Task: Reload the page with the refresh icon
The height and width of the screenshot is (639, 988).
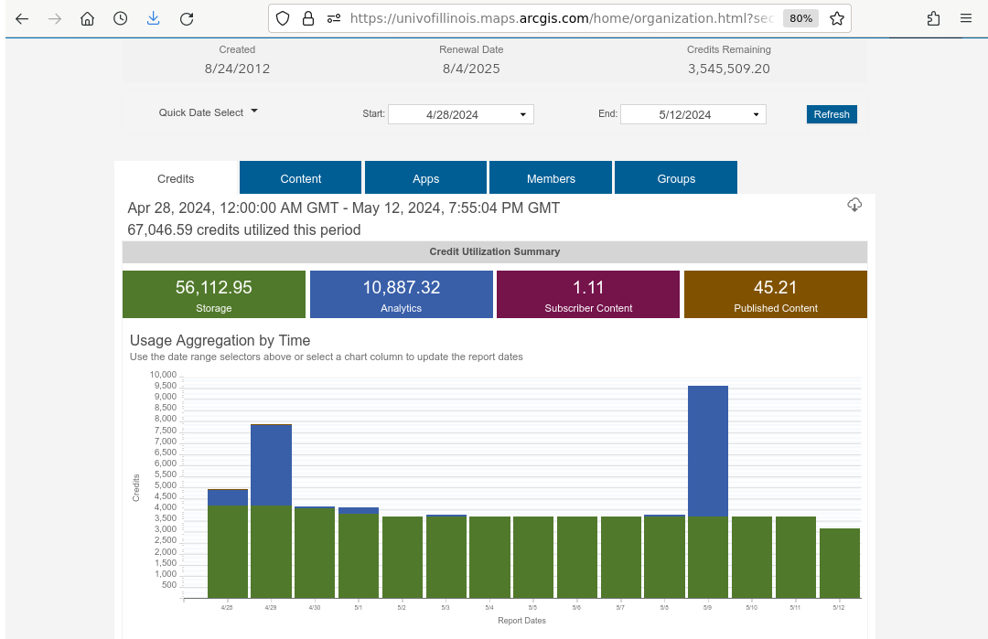Action: pos(187,18)
